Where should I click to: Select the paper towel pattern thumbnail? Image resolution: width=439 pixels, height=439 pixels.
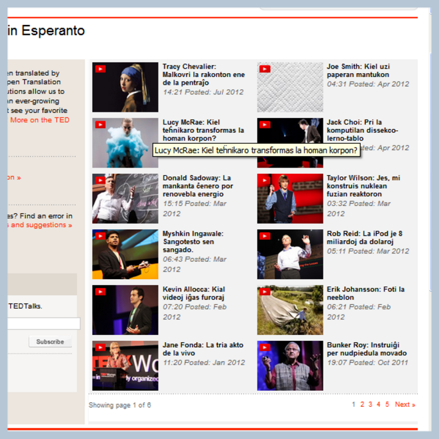pyautogui.click(x=290, y=87)
